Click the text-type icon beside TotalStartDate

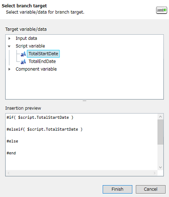click(23, 54)
